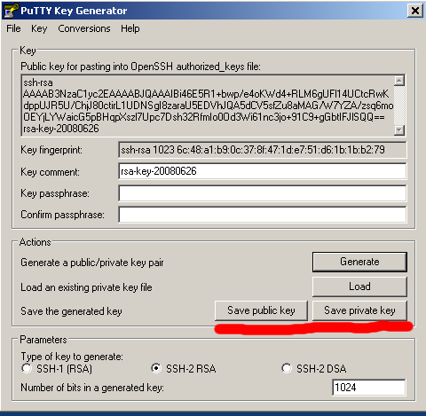Click inside the public key text box
The width and height of the screenshot is (426, 416).
208,106
